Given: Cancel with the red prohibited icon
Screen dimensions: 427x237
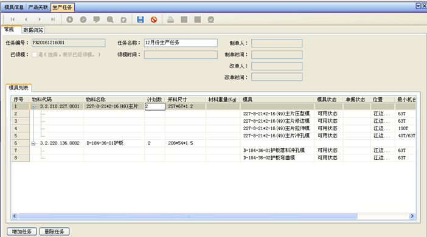Looking at the screenshot, I should pyautogui.click(x=154, y=19).
